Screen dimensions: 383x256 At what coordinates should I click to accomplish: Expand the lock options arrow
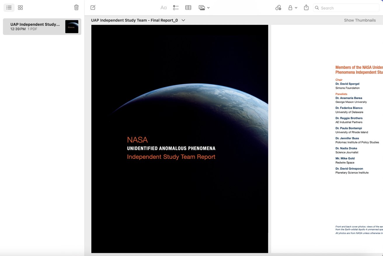(296, 8)
